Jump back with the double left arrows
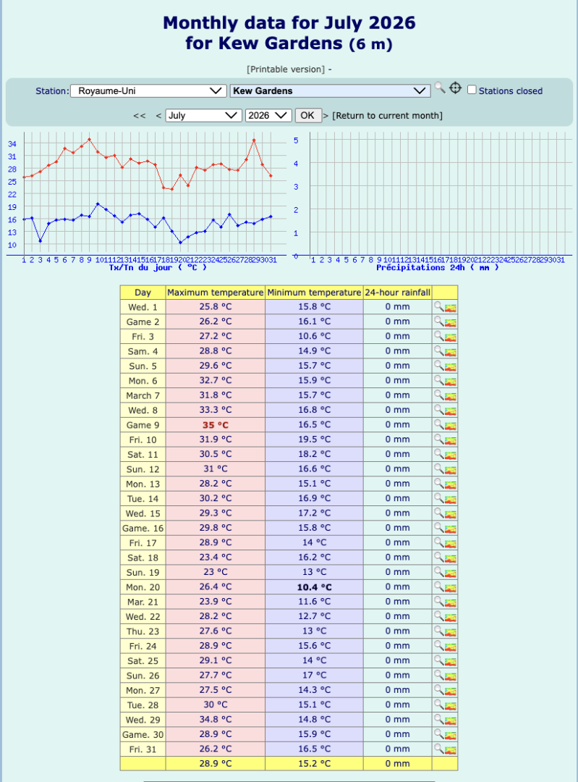Viewport: 578px width, 782px height. coord(140,116)
